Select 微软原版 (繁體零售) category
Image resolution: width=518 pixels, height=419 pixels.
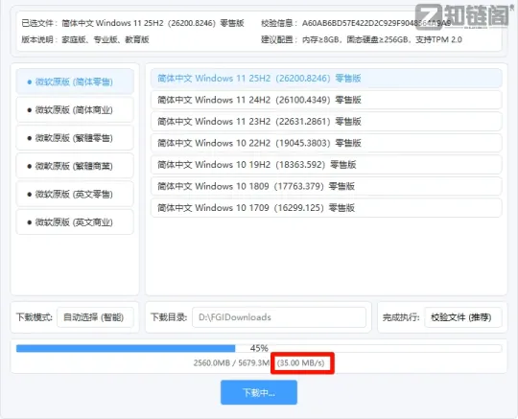tap(75, 138)
